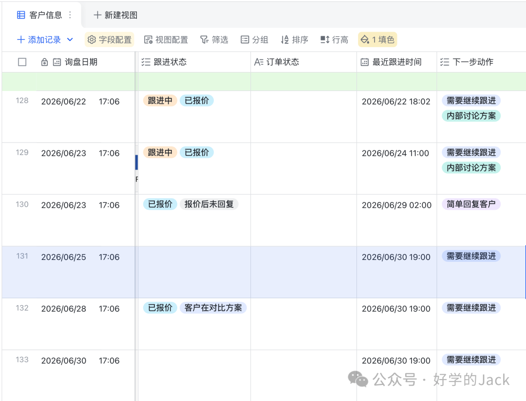Expand the 添加记录 dropdown arrow
Image resolution: width=526 pixels, height=401 pixels.
pyautogui.click(x=70, y=39)
